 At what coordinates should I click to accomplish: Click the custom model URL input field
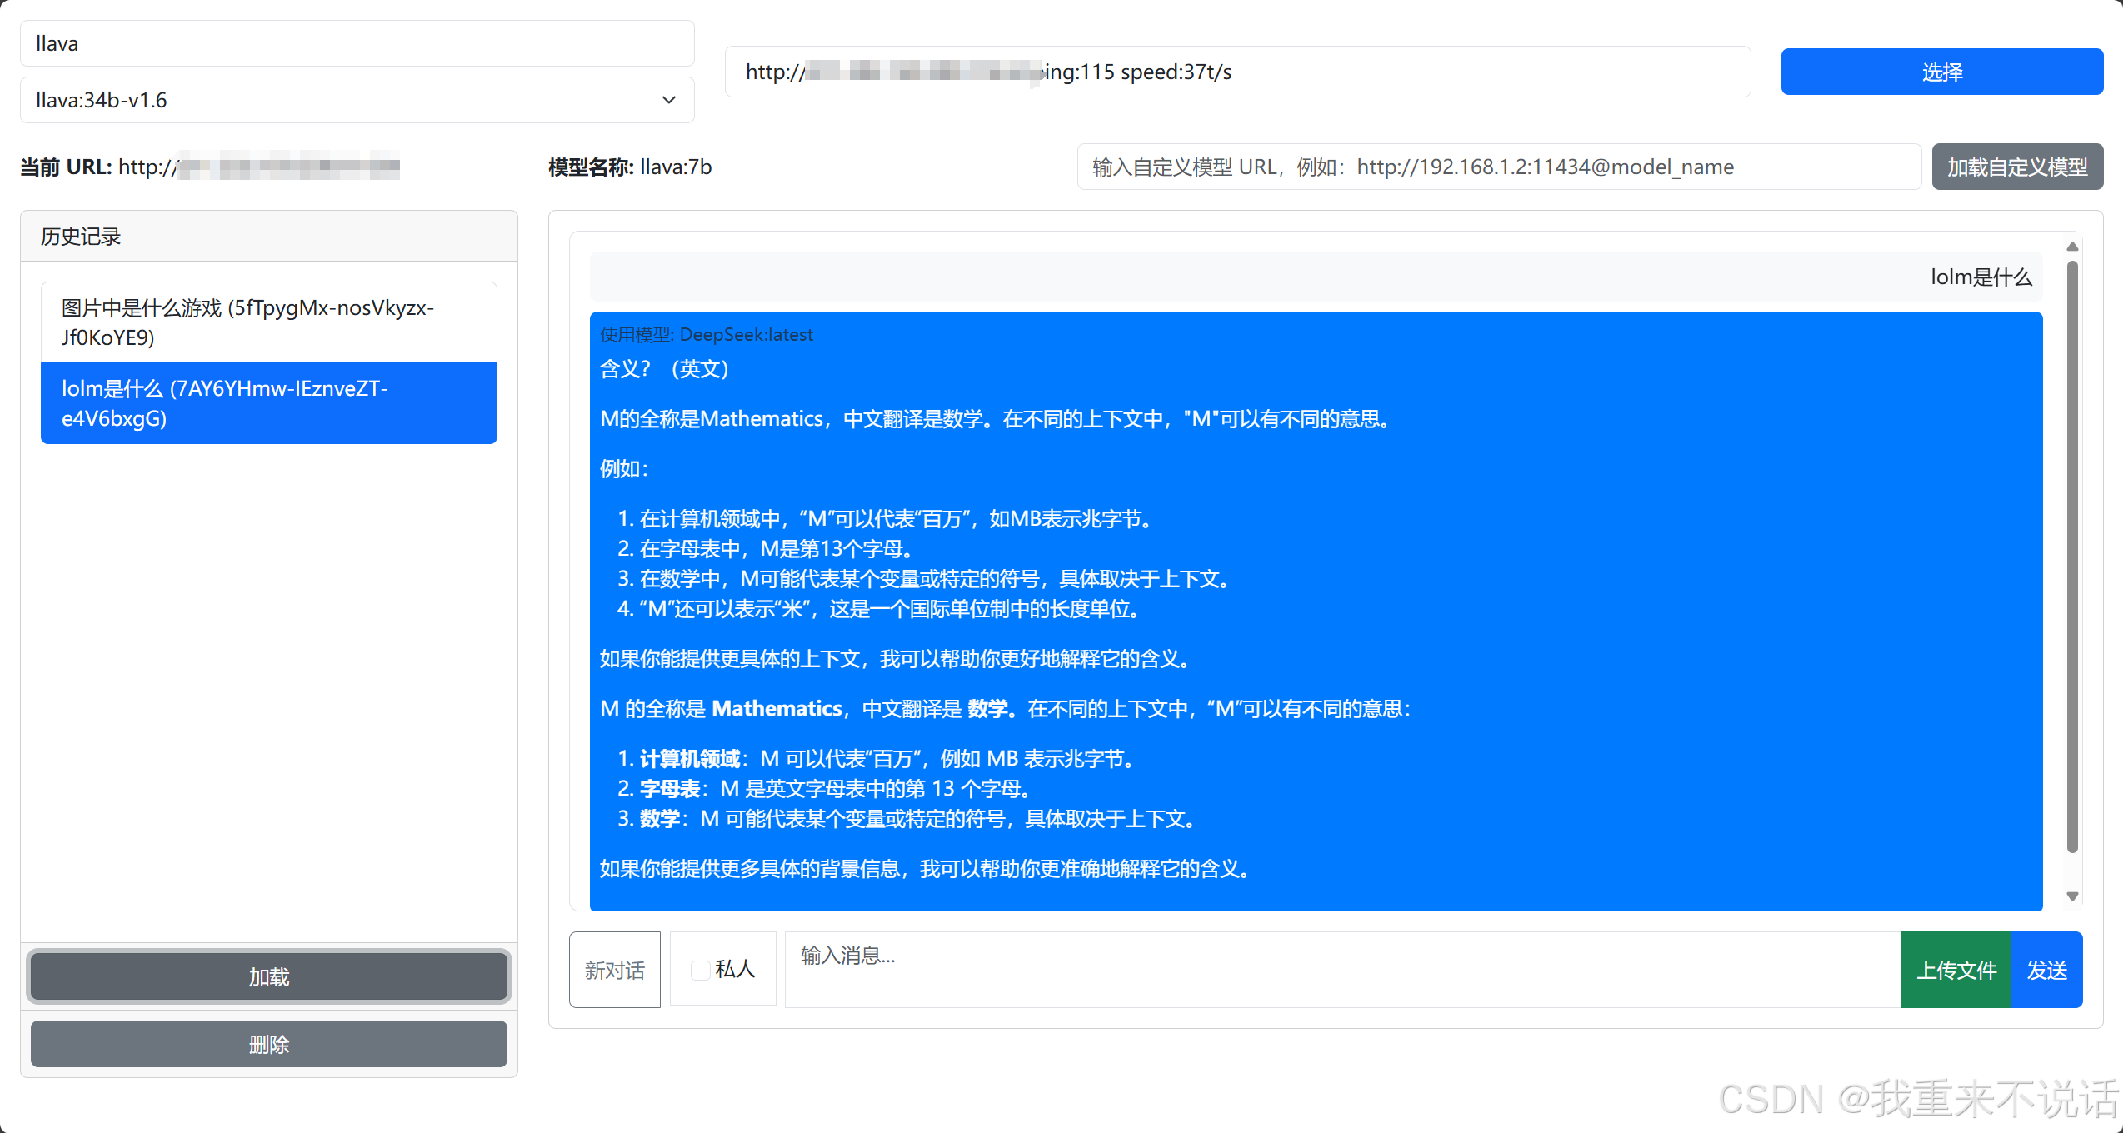(x=1498, y=167)
